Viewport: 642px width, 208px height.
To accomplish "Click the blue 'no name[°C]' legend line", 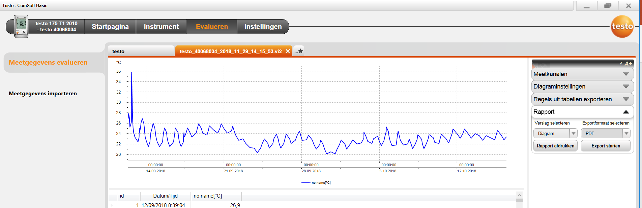I will 305,183.
